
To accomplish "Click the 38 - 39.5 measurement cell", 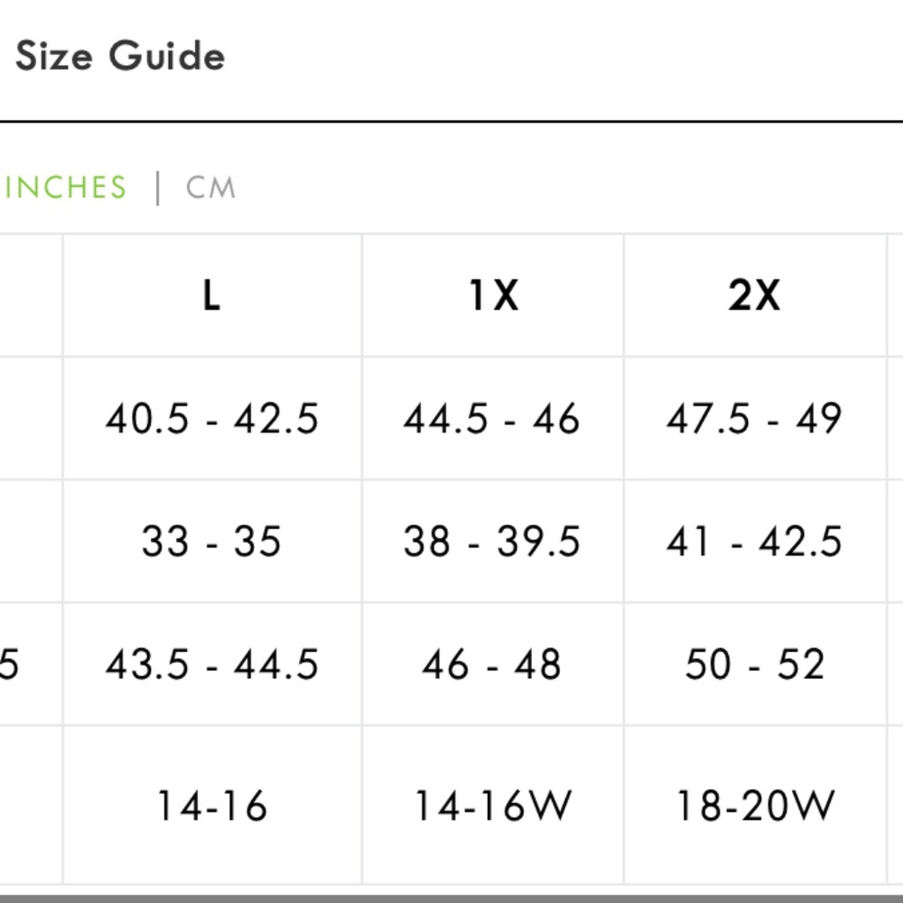I will pyautogui.click(x=493, y=541).
